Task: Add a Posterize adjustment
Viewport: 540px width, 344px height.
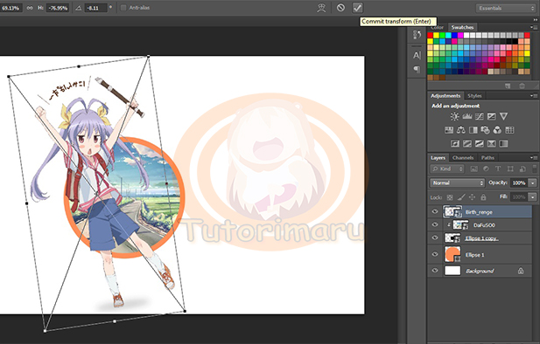Action: (467, 143)
